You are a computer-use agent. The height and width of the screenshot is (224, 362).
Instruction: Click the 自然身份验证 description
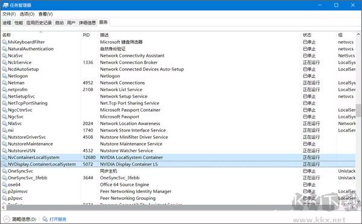click(113, 49)
